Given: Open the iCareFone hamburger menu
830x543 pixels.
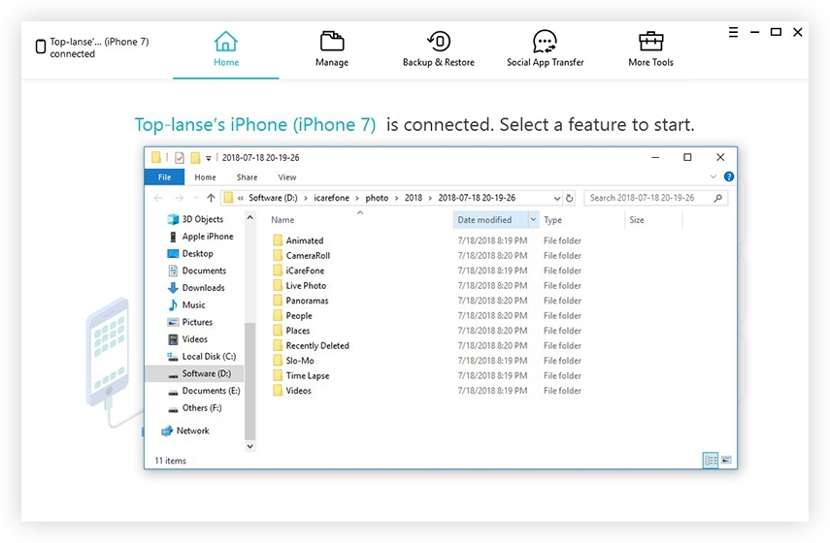Looking at the screenshot, I should [733, 32].
